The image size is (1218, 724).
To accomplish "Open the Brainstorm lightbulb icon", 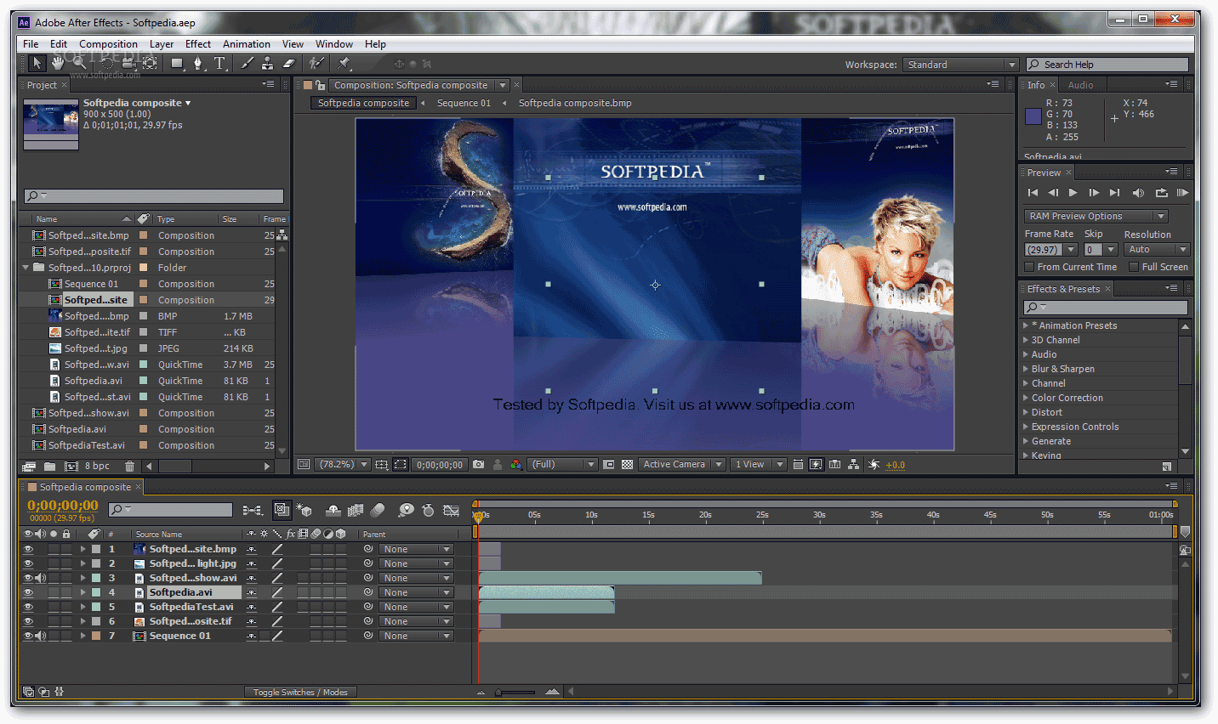I will 406,510.
